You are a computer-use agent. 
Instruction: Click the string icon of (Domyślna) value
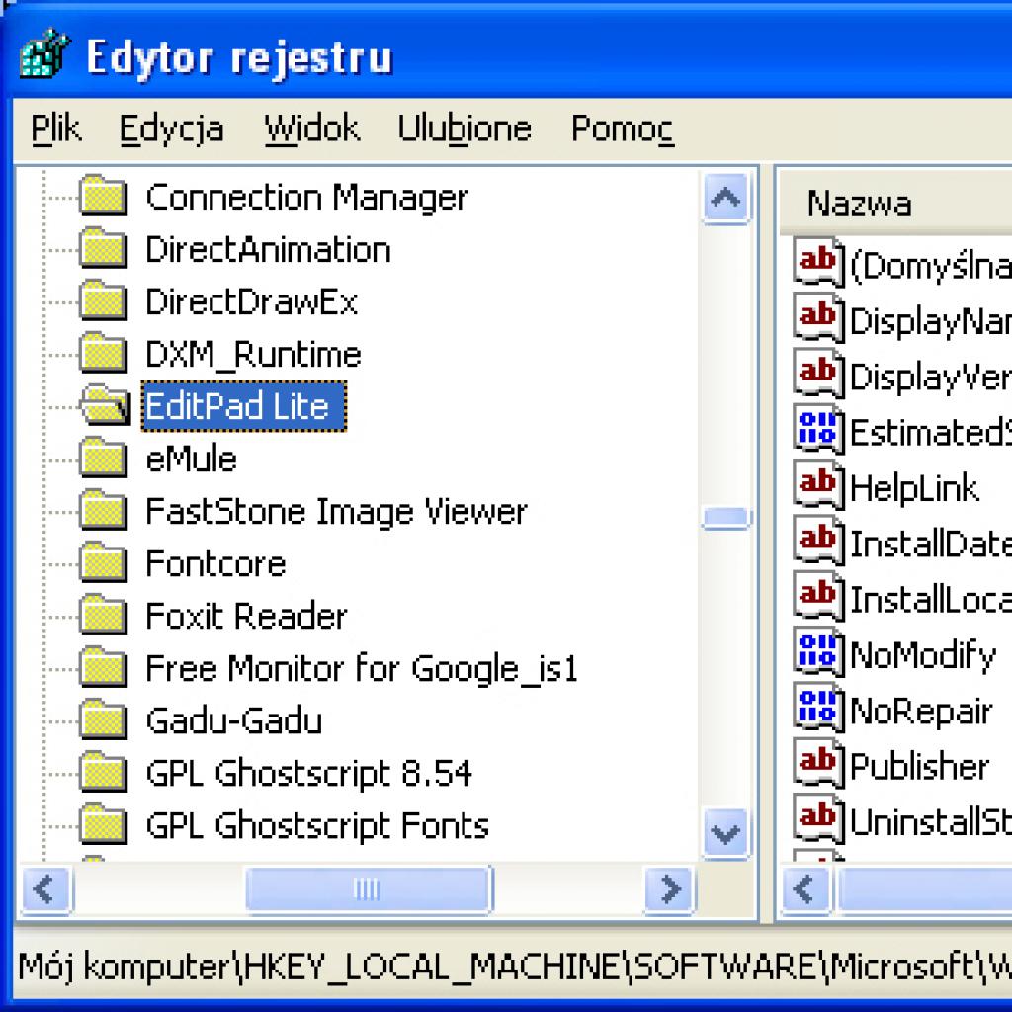[818, 262]
